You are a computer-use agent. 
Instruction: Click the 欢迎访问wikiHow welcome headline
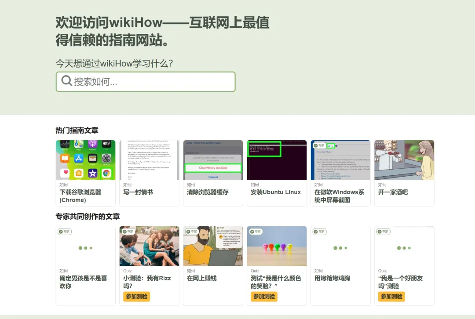(x=162, y=32)
